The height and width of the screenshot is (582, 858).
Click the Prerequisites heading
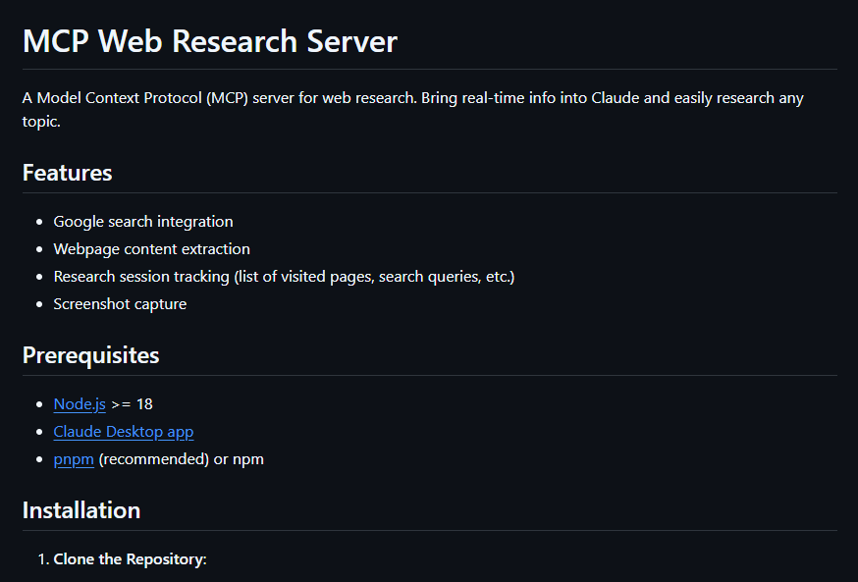(x=91, y=355)
